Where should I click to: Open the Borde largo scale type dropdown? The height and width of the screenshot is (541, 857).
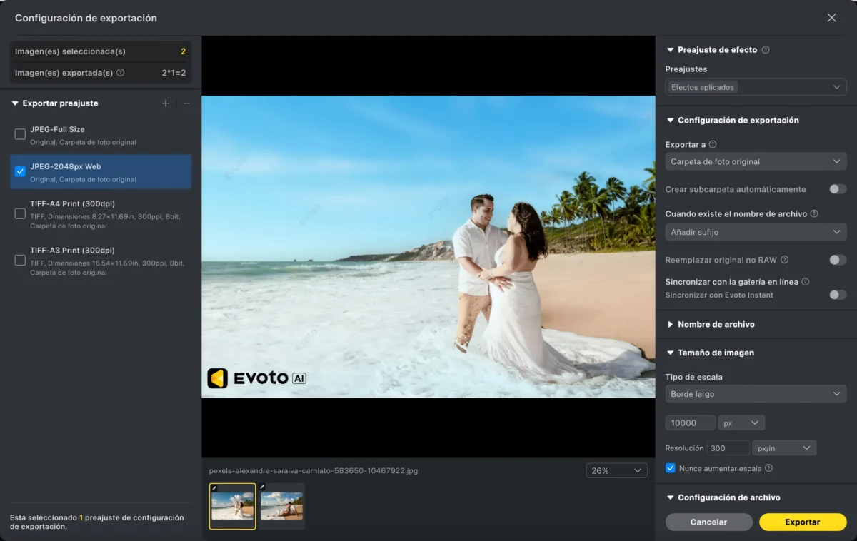click(x=756, y=394)
